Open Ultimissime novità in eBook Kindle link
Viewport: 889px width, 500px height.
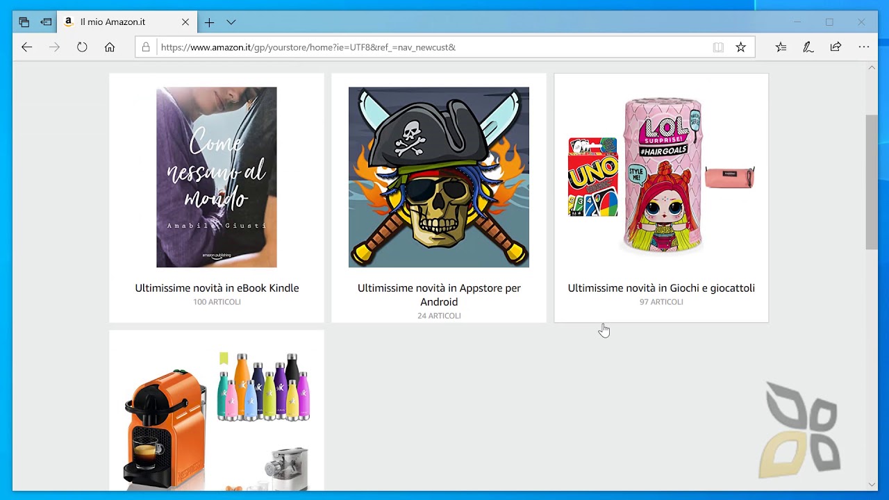217,288
